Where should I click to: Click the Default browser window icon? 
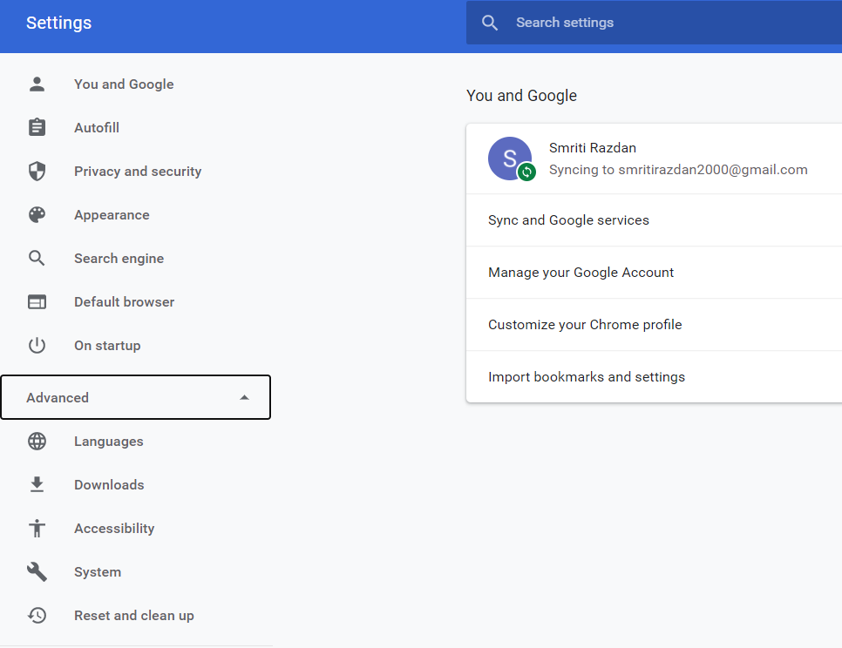coord(37,302)
